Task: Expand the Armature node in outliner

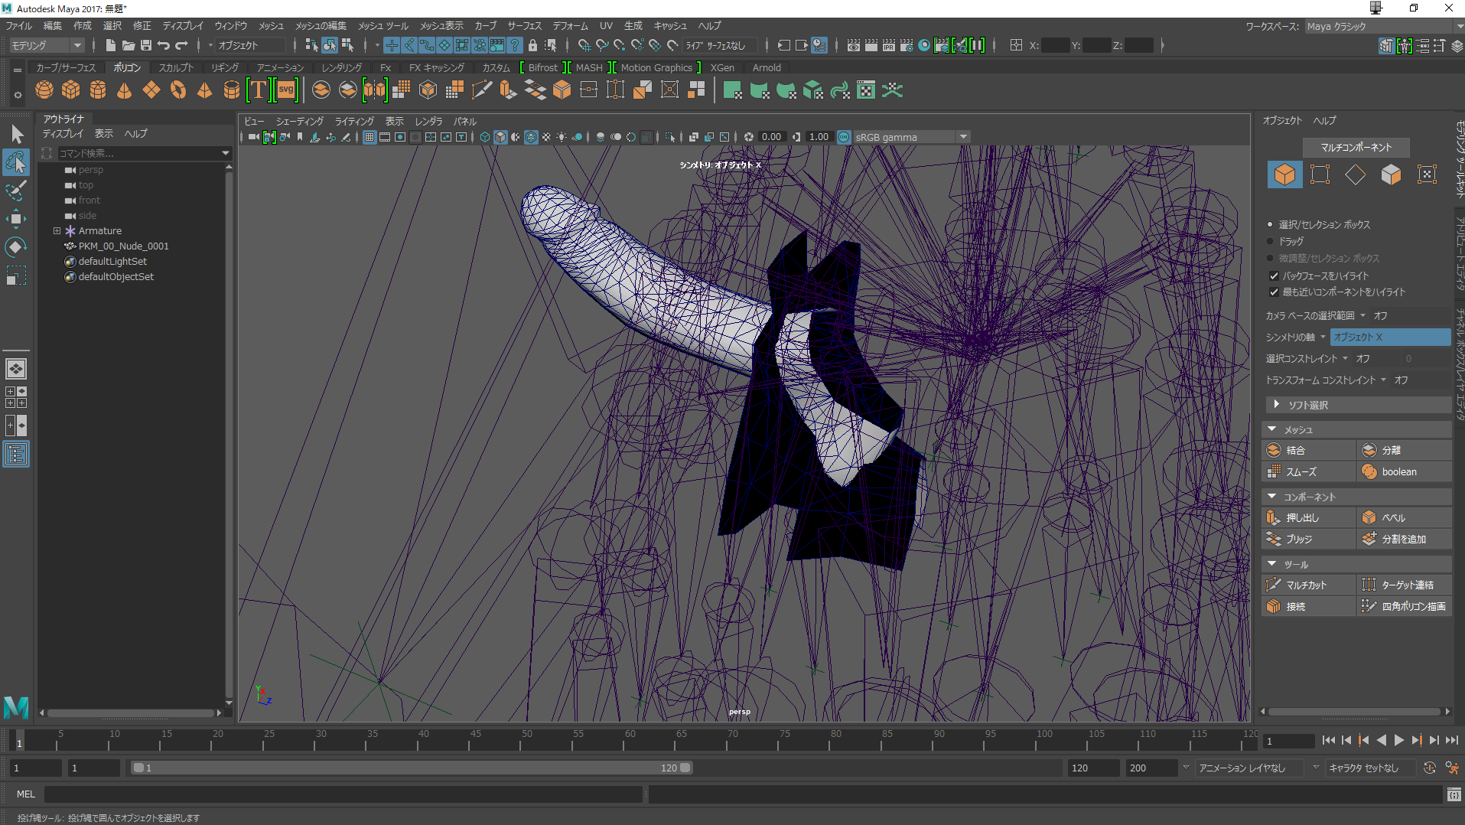Action: (x=57, y=230)
